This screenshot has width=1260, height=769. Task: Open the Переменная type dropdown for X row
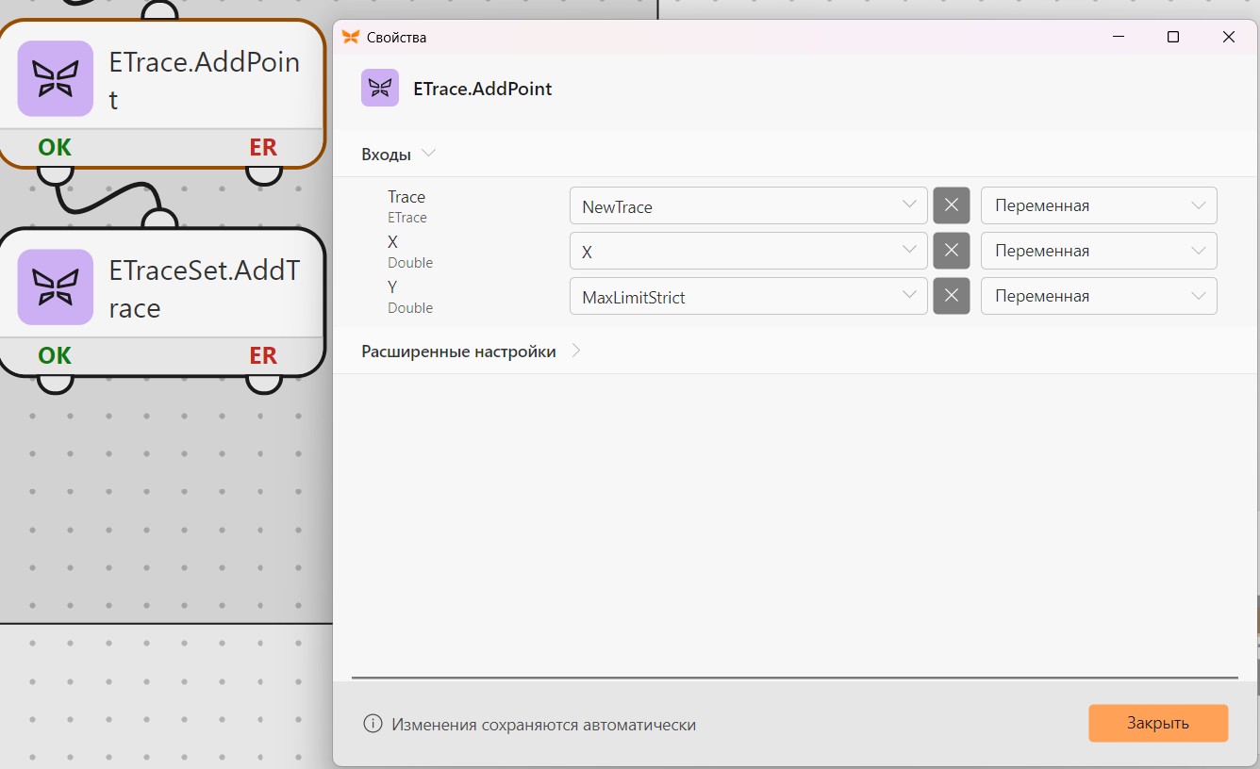[1099, 251]
